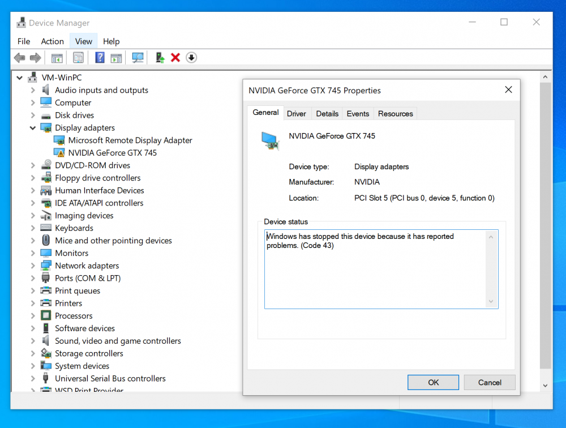Click Device status box scroll-down arrow
The image size is (566, 428).
491,301
